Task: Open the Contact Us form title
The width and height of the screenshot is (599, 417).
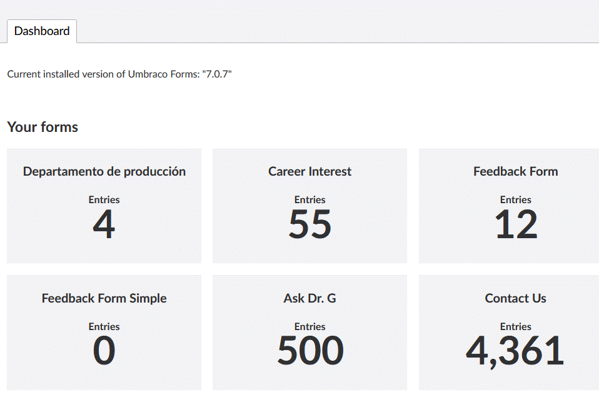Action: tap(516, 298)
